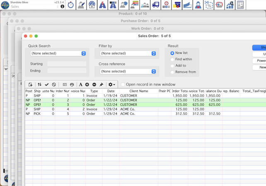The height and width of the screenshot is (186, 266).
Task: Click the plus circle icon
Action: 87,84
